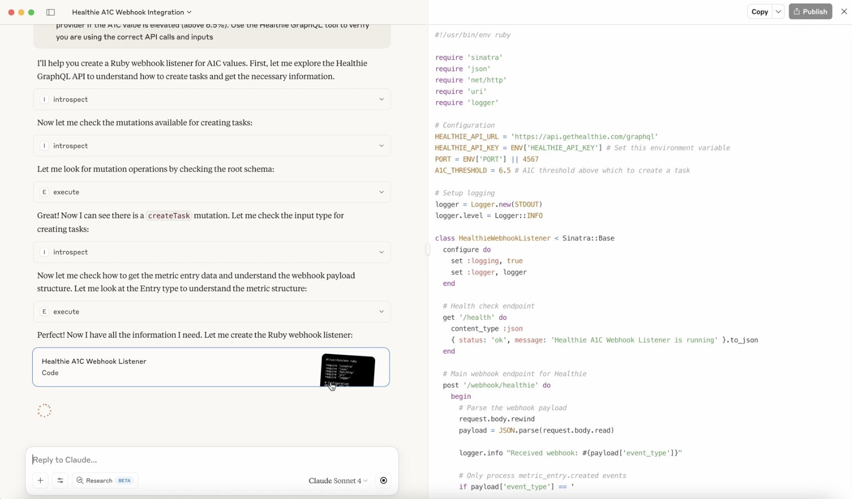Viewport: 852px width, 499px height.
Task: Expand the first execute tool call
Action: click(211, 192)
